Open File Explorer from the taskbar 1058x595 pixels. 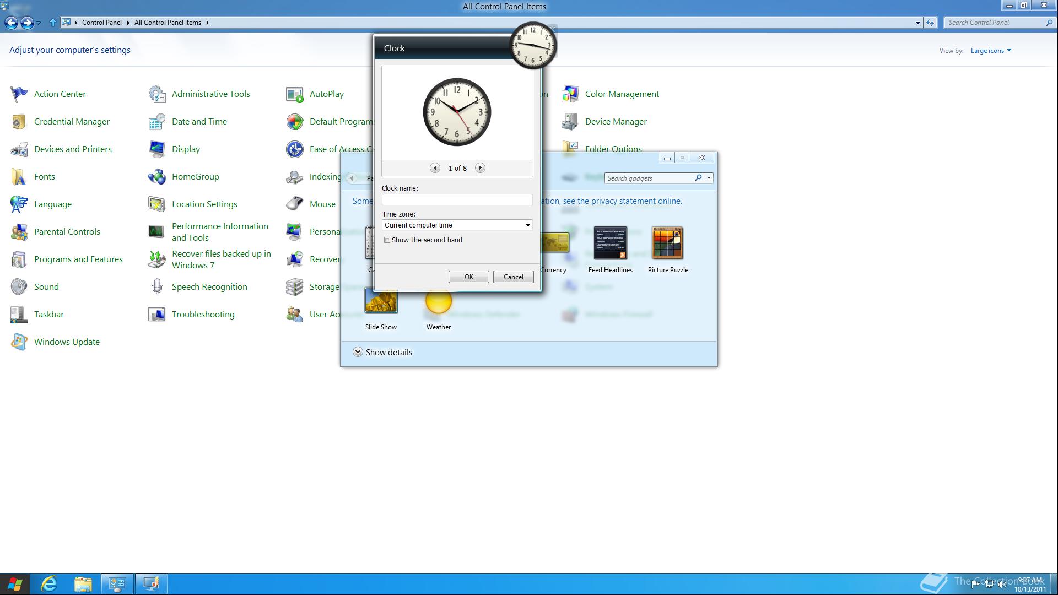point(83,584)
